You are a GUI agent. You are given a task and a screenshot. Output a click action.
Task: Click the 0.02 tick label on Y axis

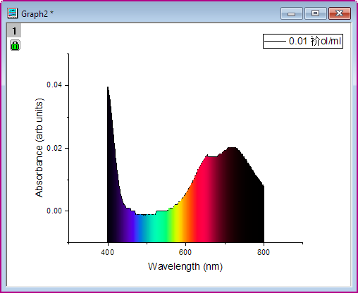54,148
